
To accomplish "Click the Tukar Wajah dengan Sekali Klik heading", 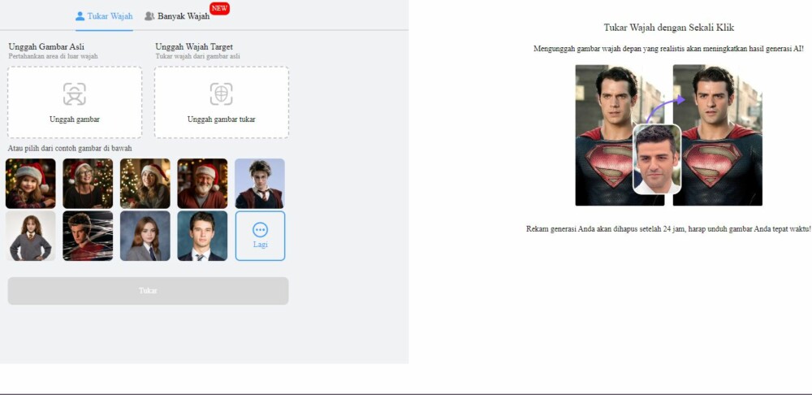I will coord(669,28).
